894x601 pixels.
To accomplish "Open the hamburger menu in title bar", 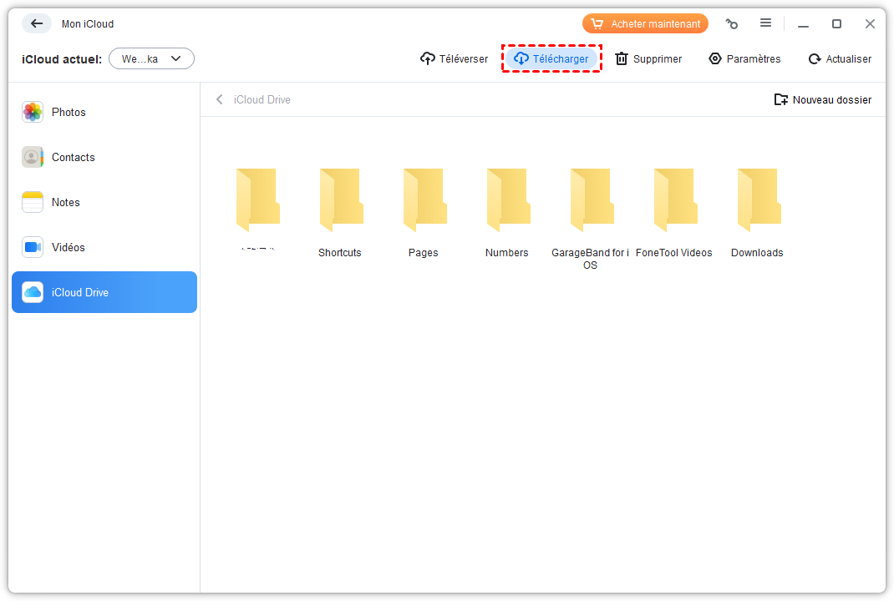I will pyautogui.click(x=765, y=23).
